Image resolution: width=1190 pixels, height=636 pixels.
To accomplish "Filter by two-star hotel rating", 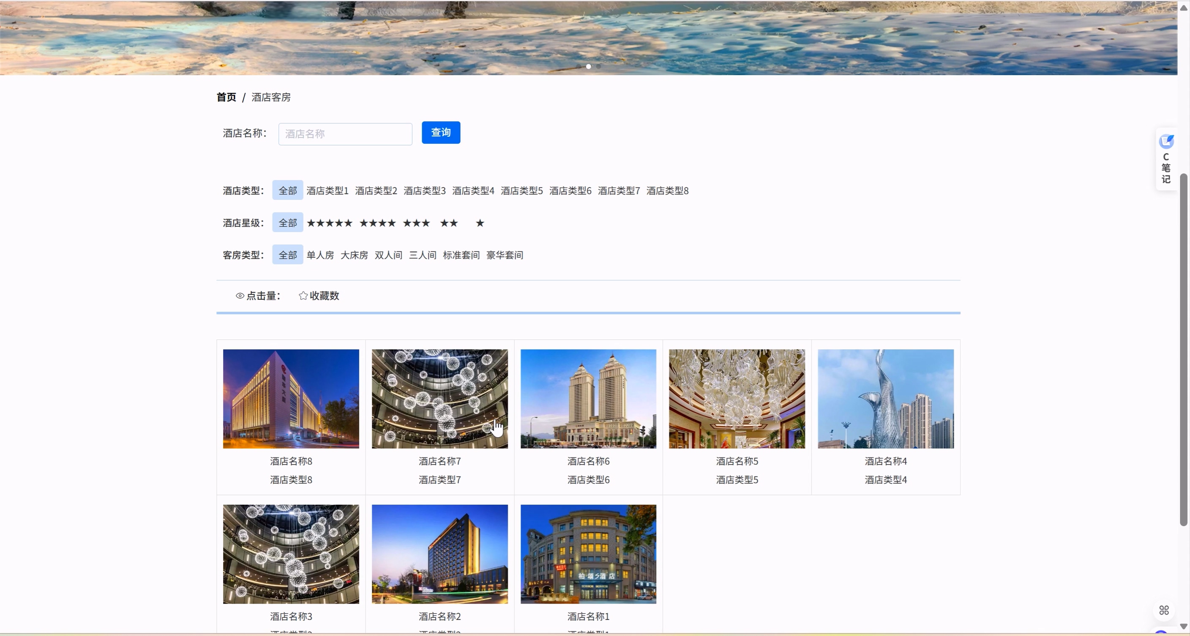I will coord(448,223).
